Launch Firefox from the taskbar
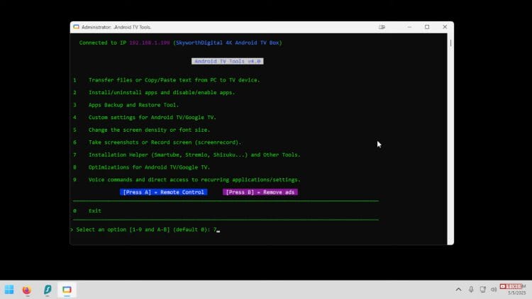The height and width of the screenshot is (299, 532). pos(27,290)
